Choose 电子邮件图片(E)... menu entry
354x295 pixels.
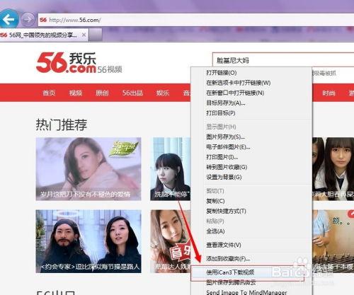[x=251, y=147]
